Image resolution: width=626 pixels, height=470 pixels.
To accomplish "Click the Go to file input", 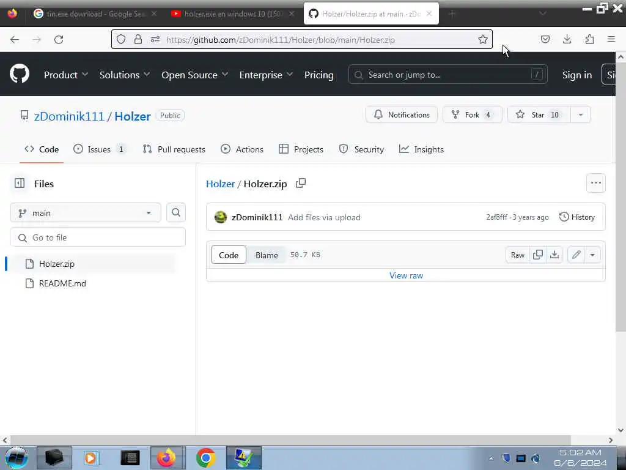I will [98, 237].
